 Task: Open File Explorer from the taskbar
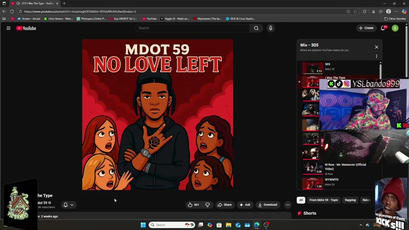pos(228,225)
